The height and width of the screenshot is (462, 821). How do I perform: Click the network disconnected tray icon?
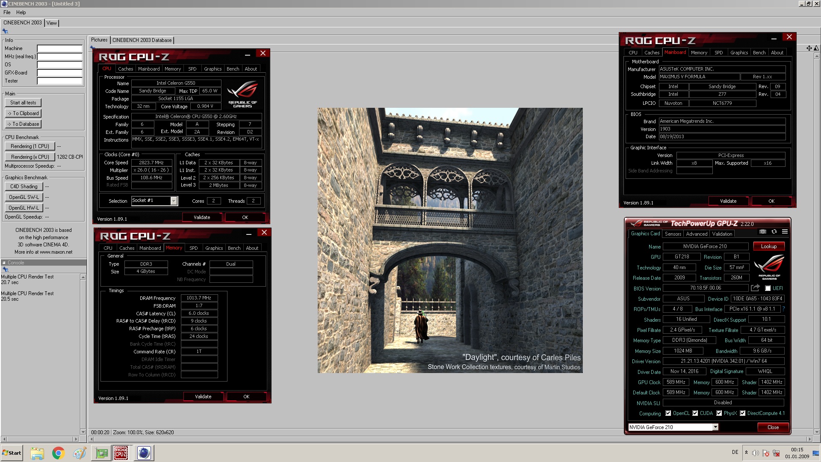[x=776, y=453]
